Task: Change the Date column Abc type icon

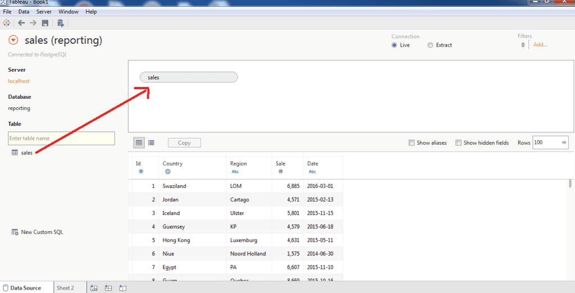Action: click(x=312, y=171)
